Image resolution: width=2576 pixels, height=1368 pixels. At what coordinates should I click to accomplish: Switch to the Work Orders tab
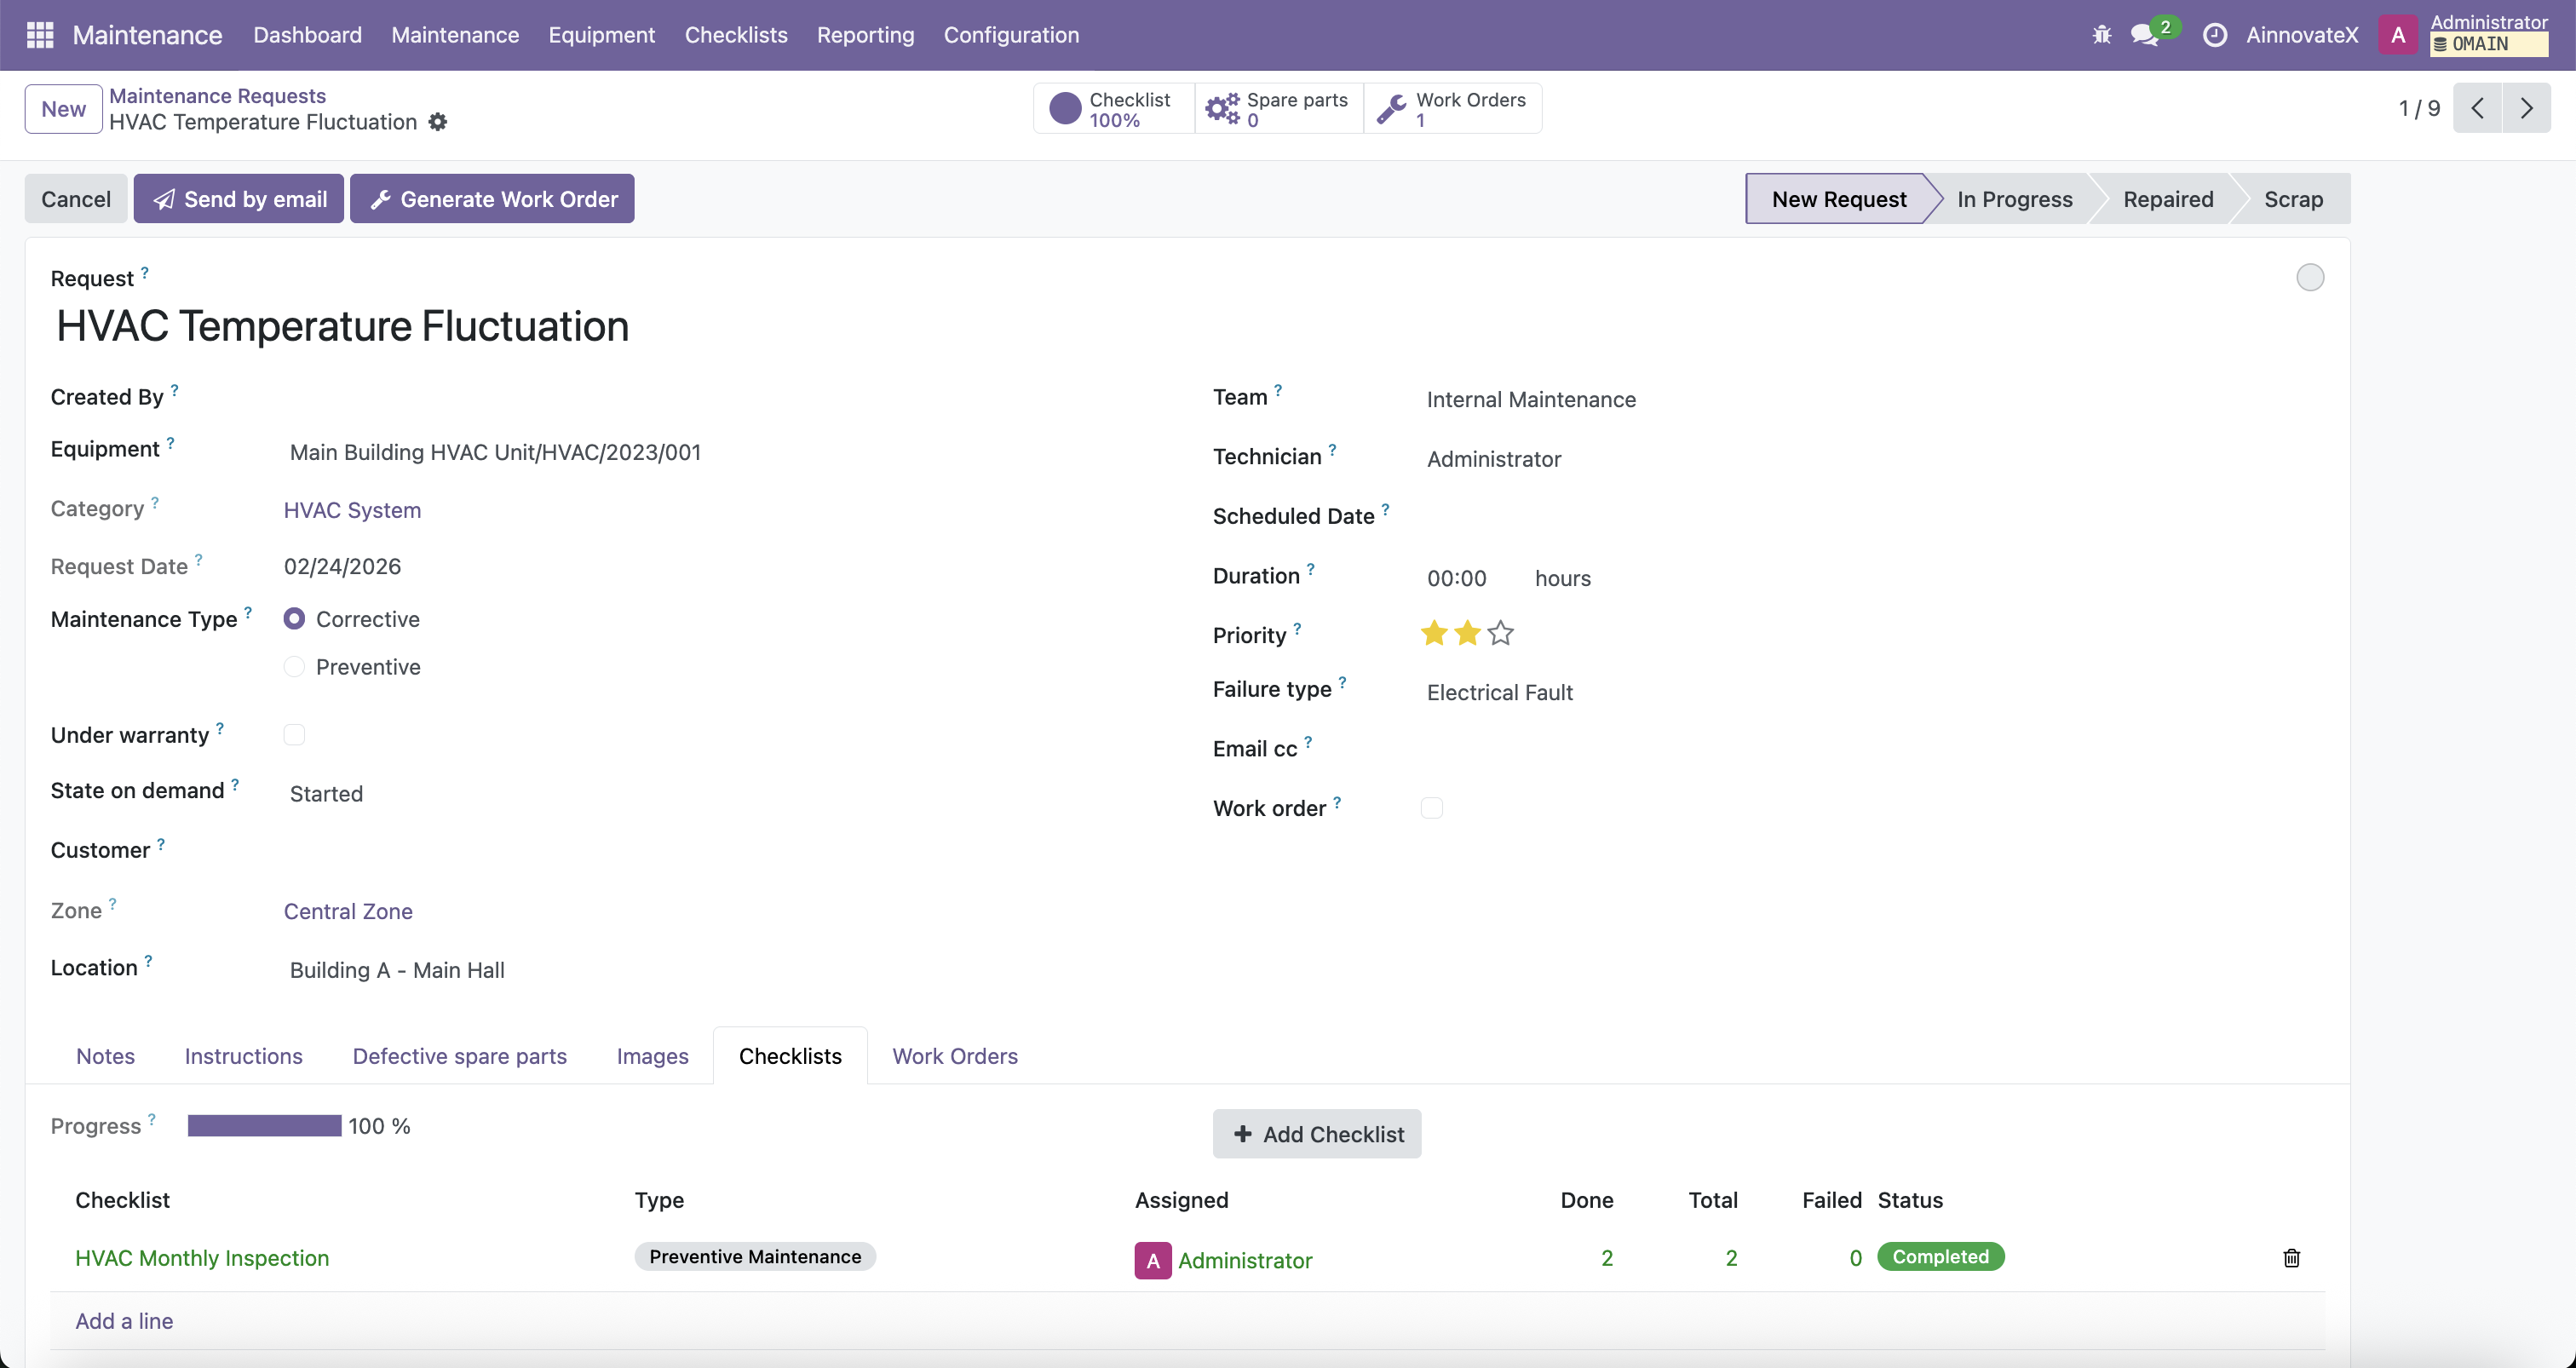coord(954,1056)
